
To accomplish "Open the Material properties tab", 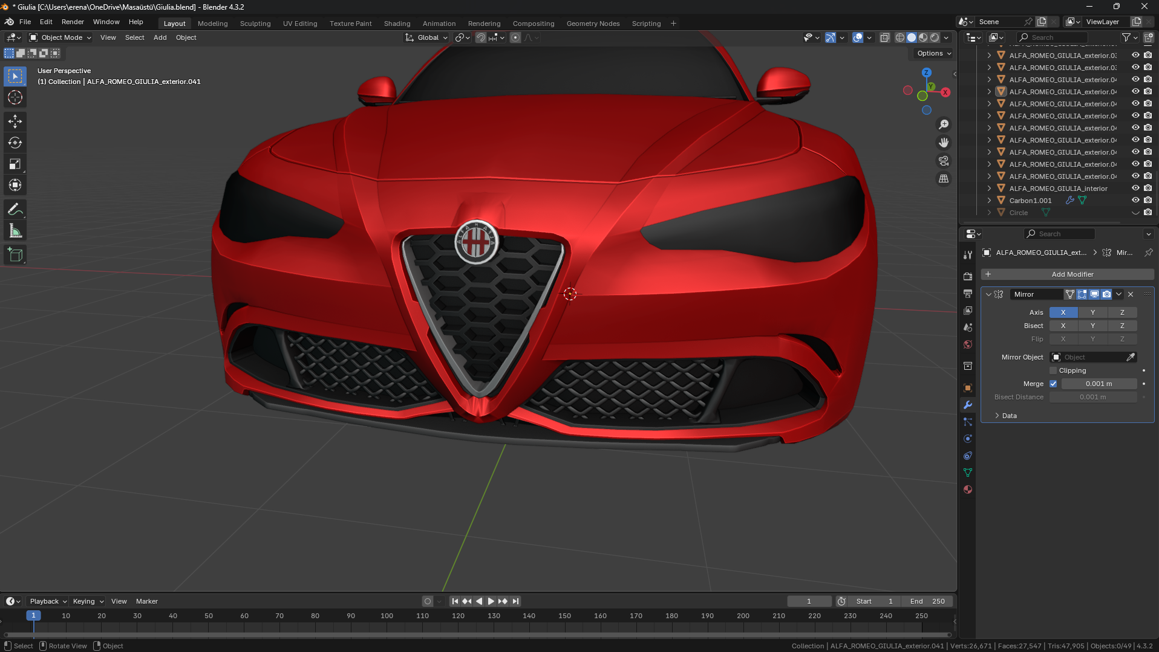I will (968, 489).
